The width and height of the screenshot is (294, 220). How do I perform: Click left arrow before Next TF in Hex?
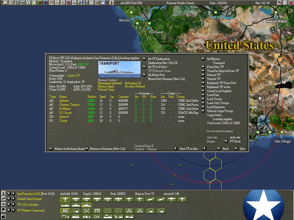176,149
